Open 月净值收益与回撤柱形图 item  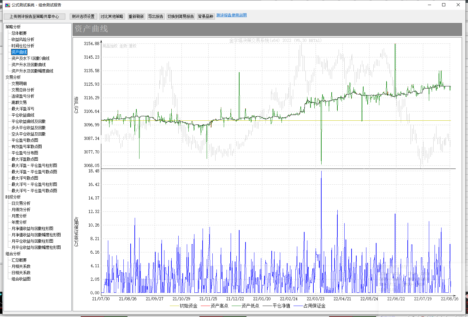33,228
